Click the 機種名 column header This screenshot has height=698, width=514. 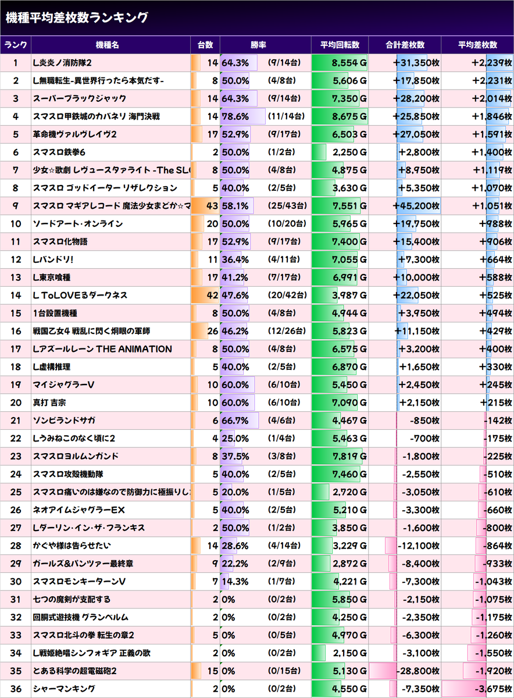tap(110, 45)
